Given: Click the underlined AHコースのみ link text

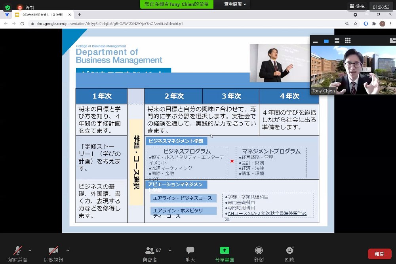Looking at the screenshot, I should click(267, 213).
